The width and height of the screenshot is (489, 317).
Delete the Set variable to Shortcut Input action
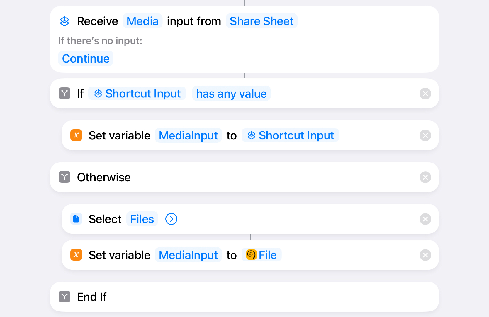click(425, 135)
